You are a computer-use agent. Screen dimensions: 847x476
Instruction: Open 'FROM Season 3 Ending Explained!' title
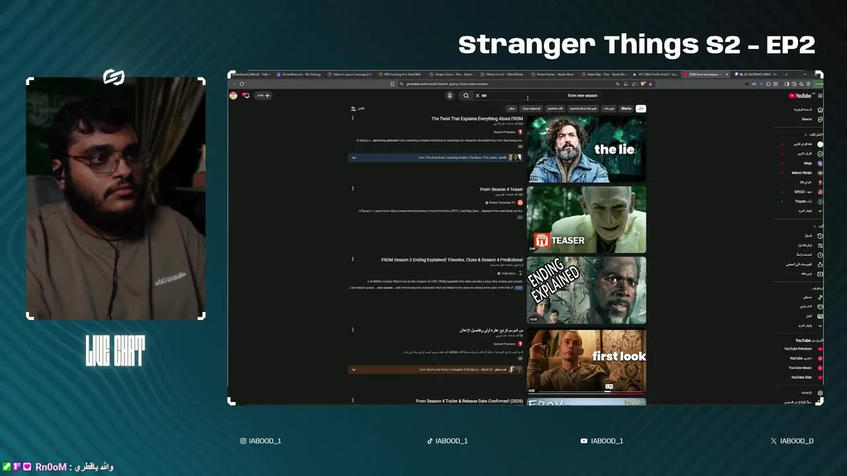pos(452,260)
